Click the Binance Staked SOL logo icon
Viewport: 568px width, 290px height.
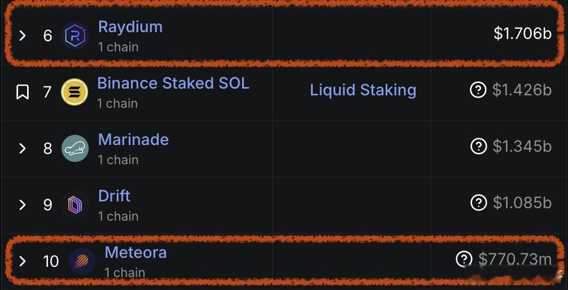75,92
